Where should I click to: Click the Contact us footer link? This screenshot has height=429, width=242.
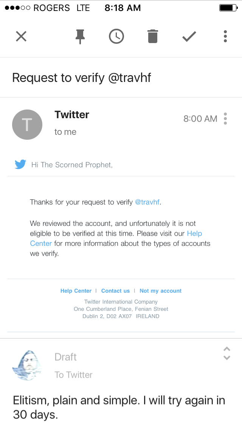click(115, 291)
